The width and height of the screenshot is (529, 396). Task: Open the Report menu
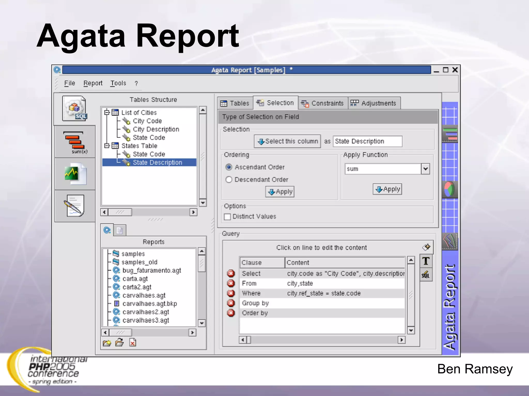(93, 83)
